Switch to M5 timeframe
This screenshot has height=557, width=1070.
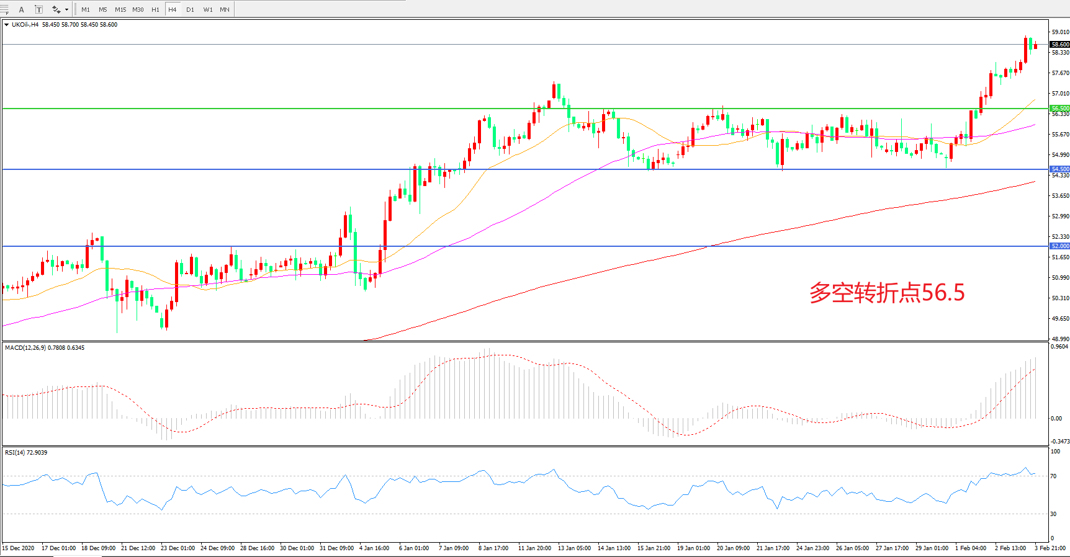(103, 9)
